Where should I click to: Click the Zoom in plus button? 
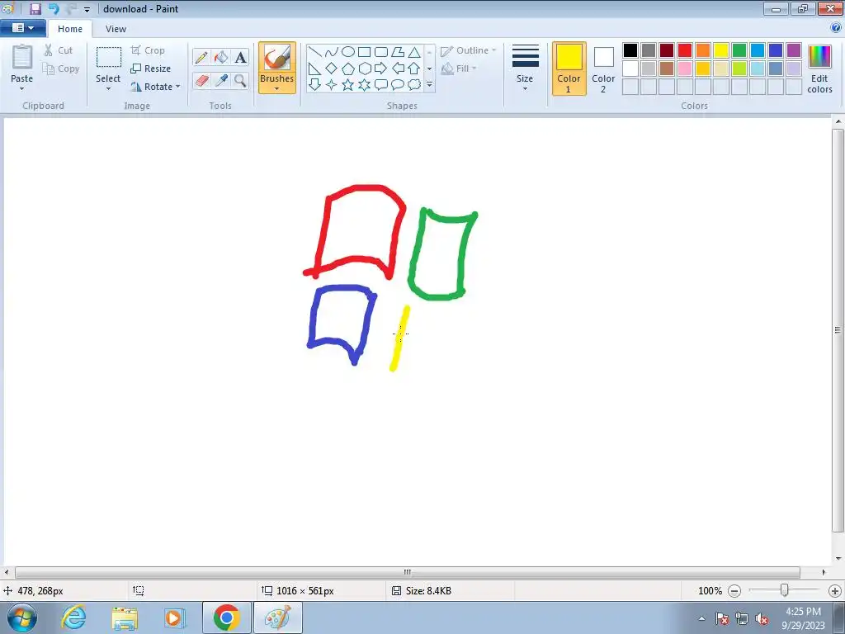coord(835,591)
